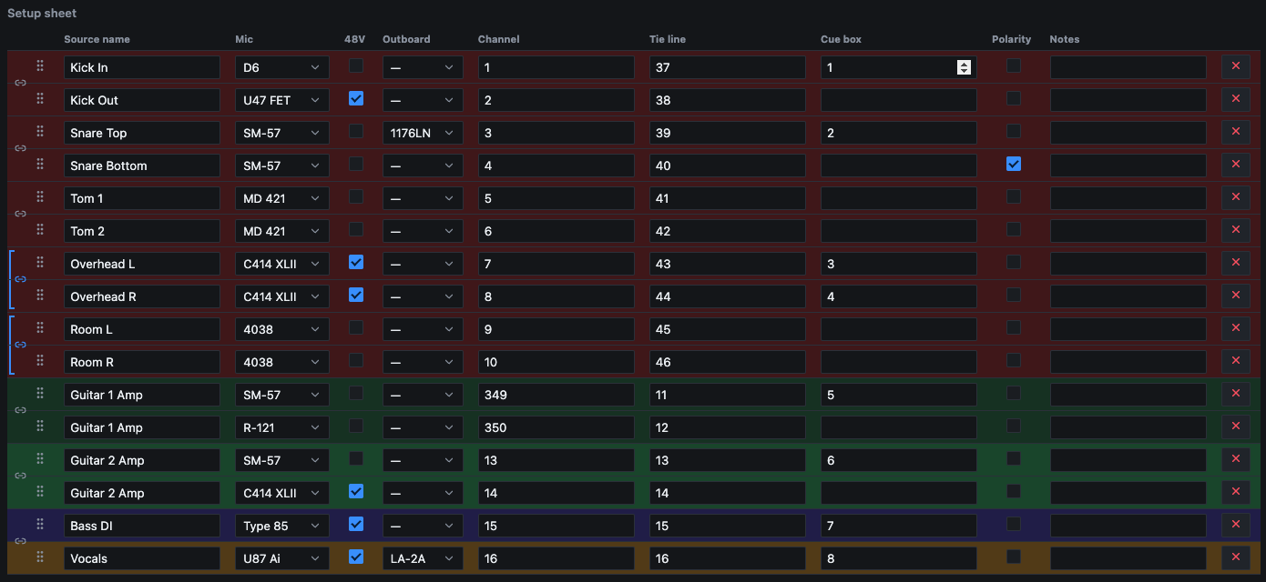This screenshot has height=582, width=1266.
Task: Open the U47 FET mic dropdown for Kick Out
Action: tap(282, 100)
